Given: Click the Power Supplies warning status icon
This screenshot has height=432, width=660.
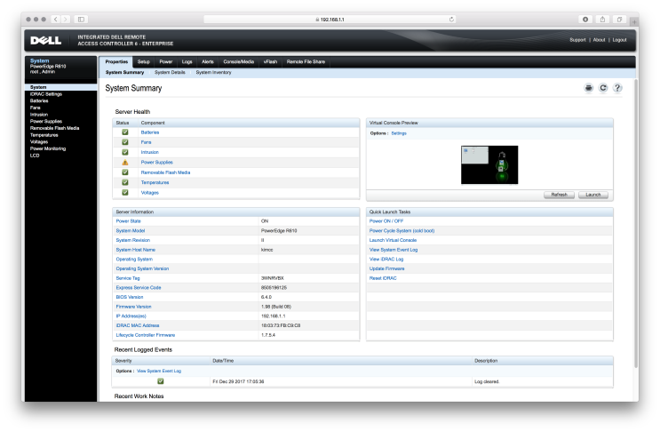Looking at the screenshot, I should [x=125, y=162].
